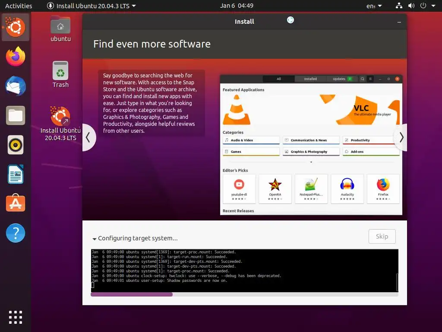Open LibreOffice Writer from the dock

(x=16, y=175)
